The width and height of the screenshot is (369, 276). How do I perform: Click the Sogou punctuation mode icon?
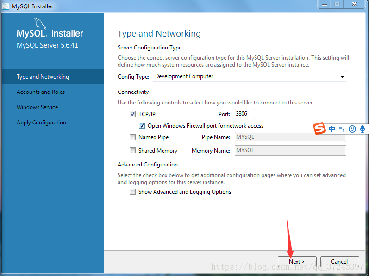(342, 129)
